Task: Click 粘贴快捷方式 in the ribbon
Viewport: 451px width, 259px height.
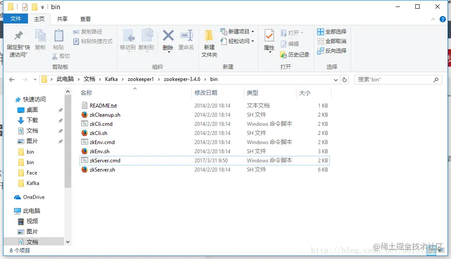Action: (93, 41)
